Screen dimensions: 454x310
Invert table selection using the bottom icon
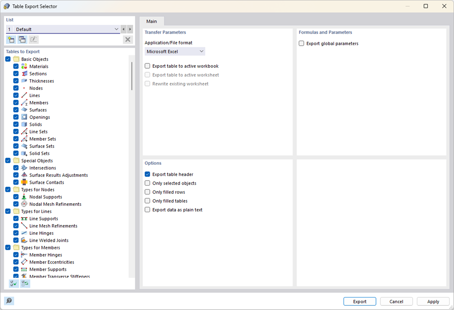click(x=25, y=283)
